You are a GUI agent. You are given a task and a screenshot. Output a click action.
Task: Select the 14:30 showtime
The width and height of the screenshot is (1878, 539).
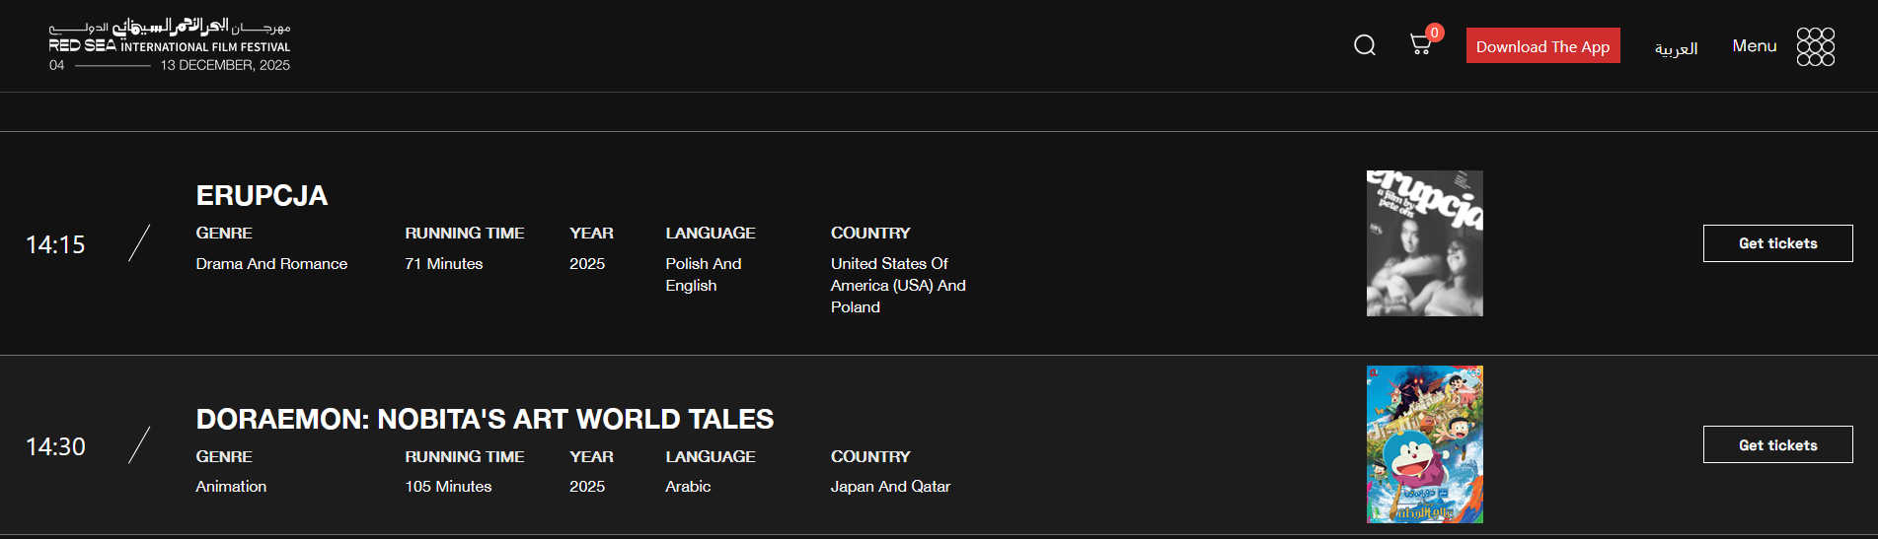point(55,446)
